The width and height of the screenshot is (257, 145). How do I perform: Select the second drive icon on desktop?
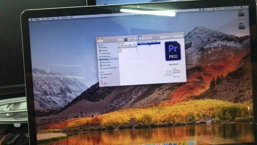242,26
